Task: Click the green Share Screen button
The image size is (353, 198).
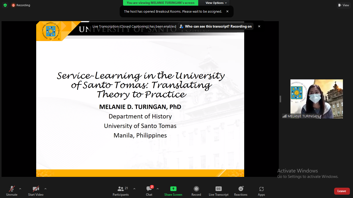Action: point(173,191)
